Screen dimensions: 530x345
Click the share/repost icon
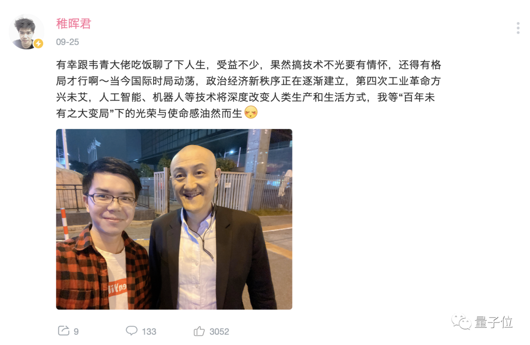point(63,331)
